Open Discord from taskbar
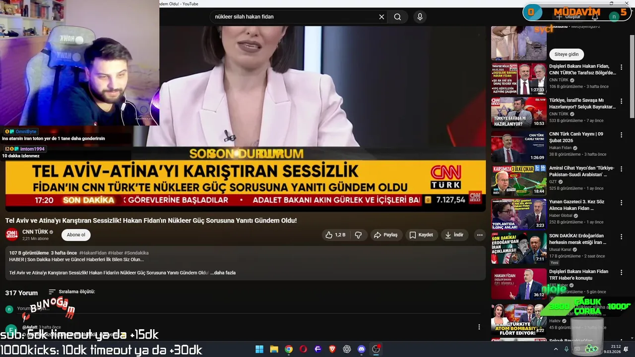This screenshot has width=635, height=357. tap(362, 349)
